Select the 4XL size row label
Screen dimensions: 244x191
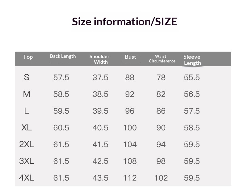click(x=27, y=178)
